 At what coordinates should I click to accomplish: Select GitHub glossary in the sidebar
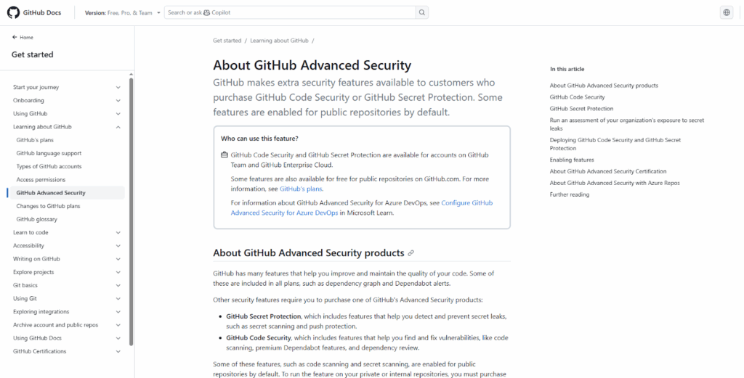pos(37,219)
